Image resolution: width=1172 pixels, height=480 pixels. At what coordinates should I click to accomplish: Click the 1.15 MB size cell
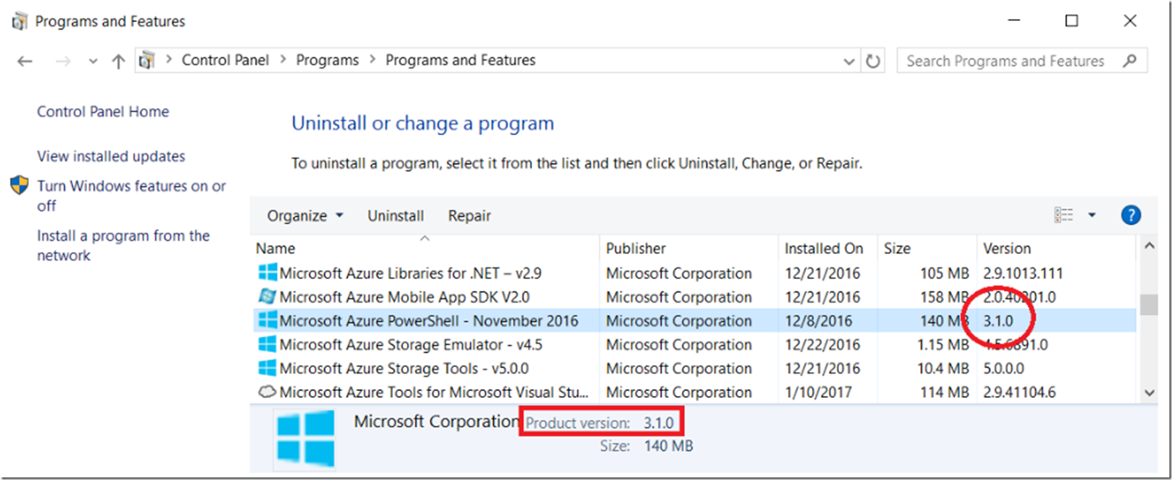(x=943, y=345)
